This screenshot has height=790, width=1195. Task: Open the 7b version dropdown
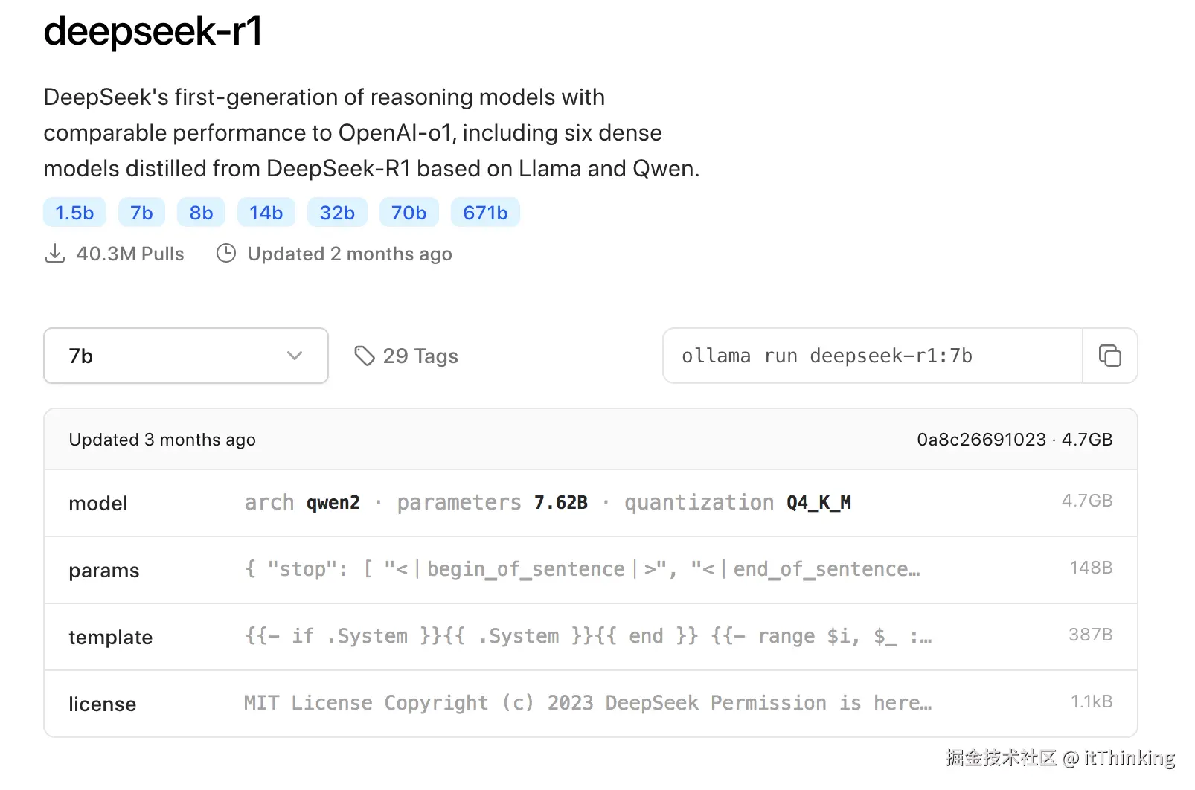point(185,356)
